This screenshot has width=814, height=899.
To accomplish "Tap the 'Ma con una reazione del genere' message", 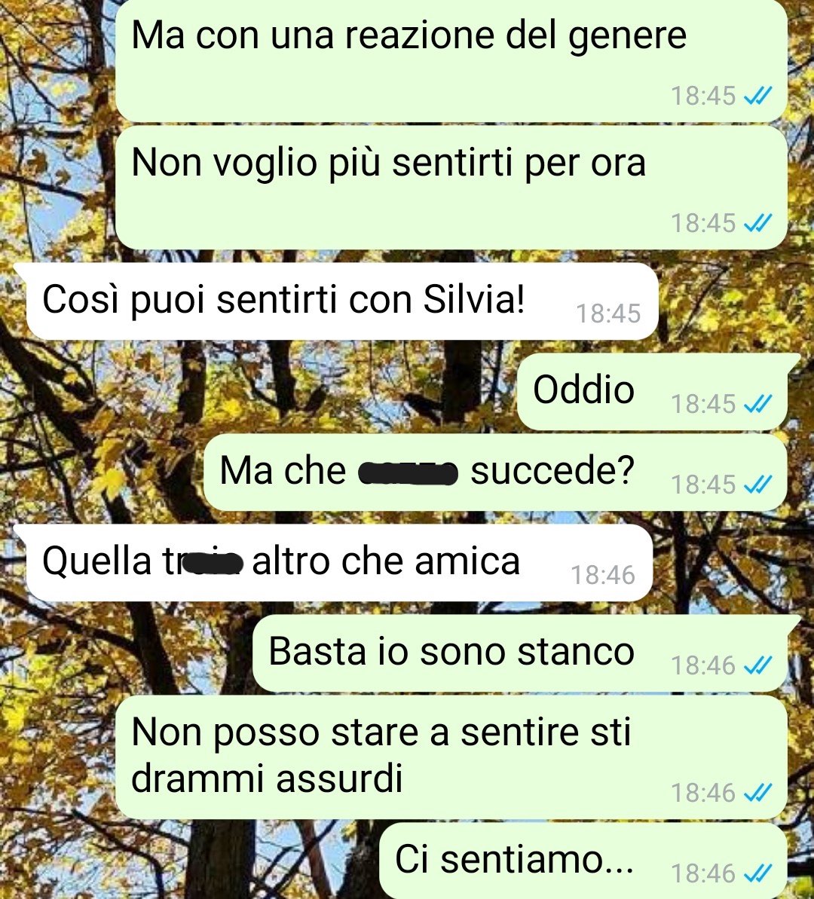I will [451, 60].
